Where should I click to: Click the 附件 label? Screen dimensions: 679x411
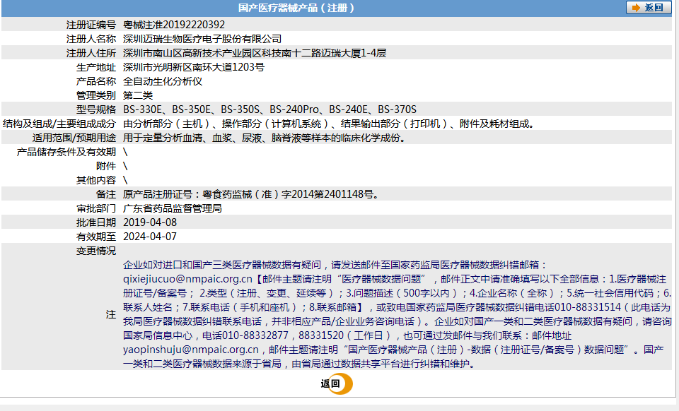click(106, 166)
